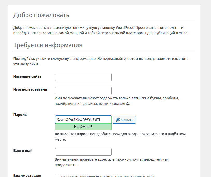
Task: Click the "Важно:" password notice text
Action: (x=120, y=137)
